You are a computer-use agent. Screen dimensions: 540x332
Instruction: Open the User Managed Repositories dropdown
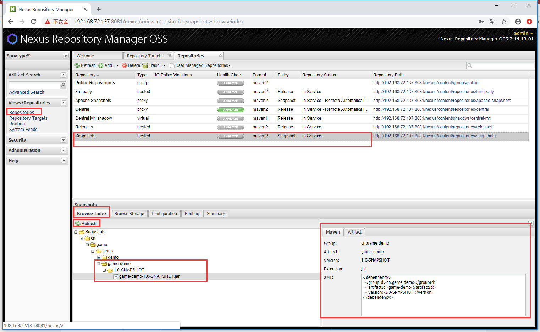click(200, 65)
